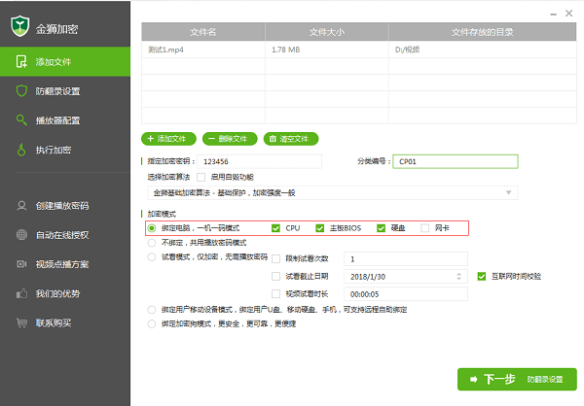
Task: Open 我们的优势 in the sidebar
Action: [x=65, y=293]
